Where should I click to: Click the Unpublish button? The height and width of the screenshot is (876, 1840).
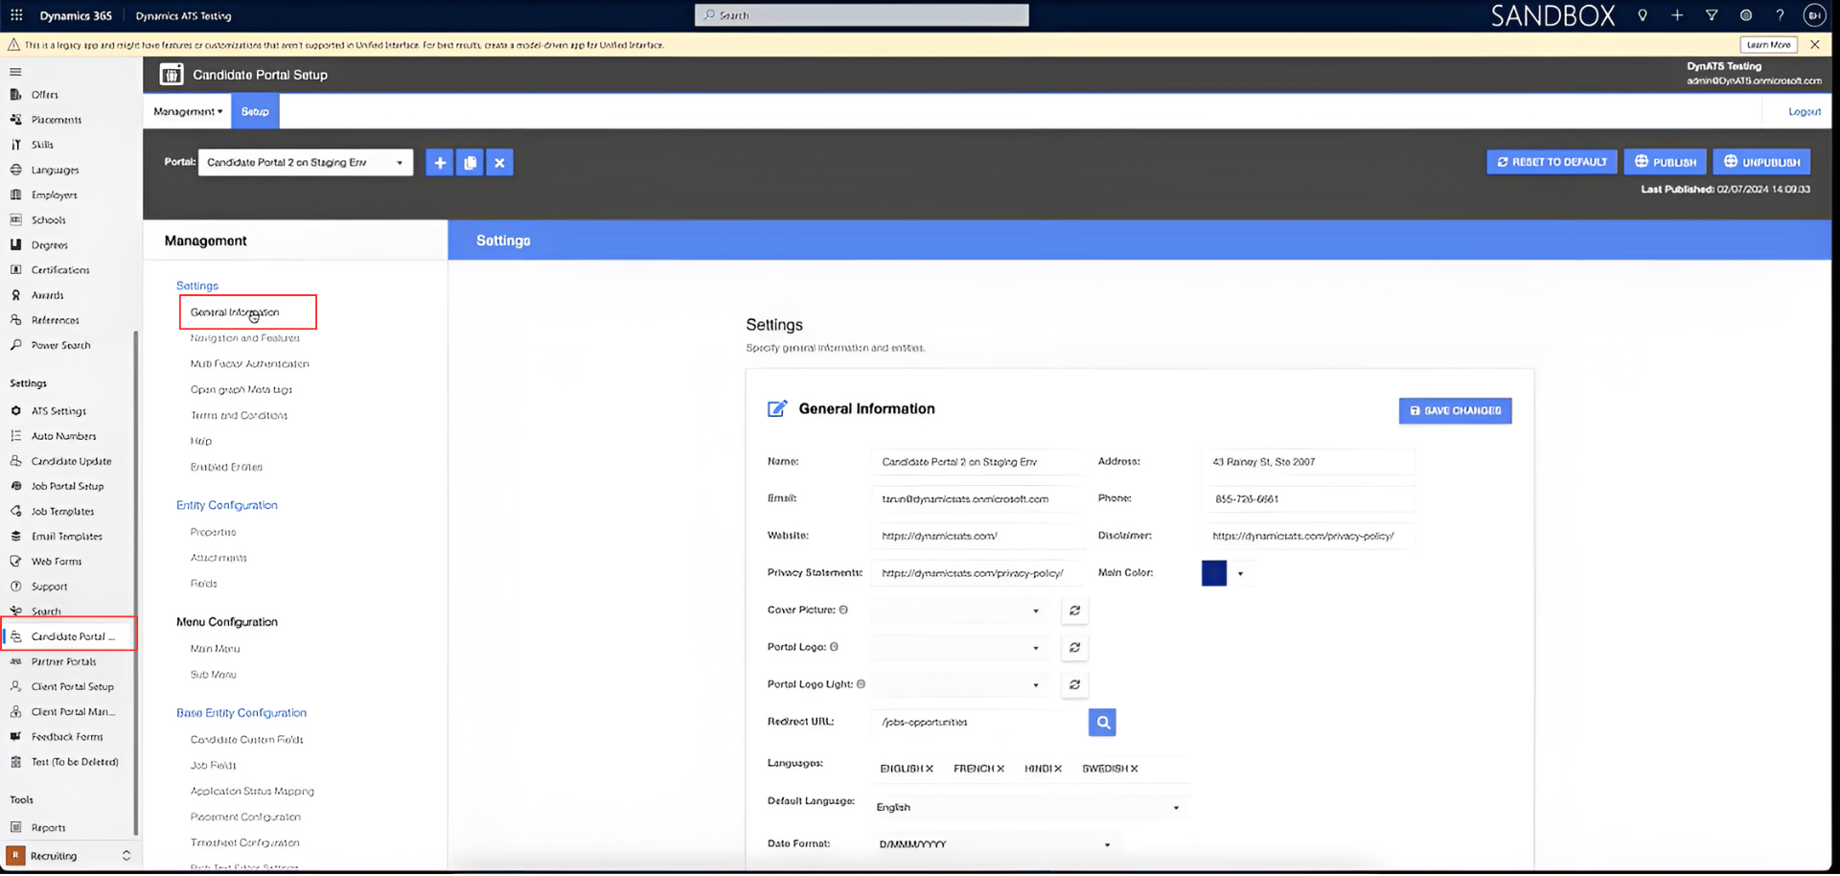1761,163
